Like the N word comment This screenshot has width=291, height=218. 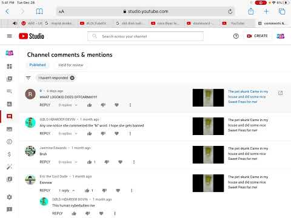pos(89,133)
